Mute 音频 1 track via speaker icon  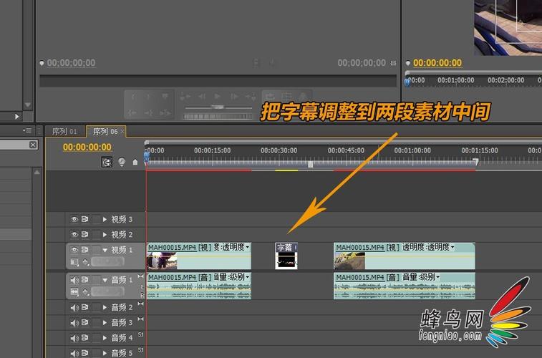74,280
